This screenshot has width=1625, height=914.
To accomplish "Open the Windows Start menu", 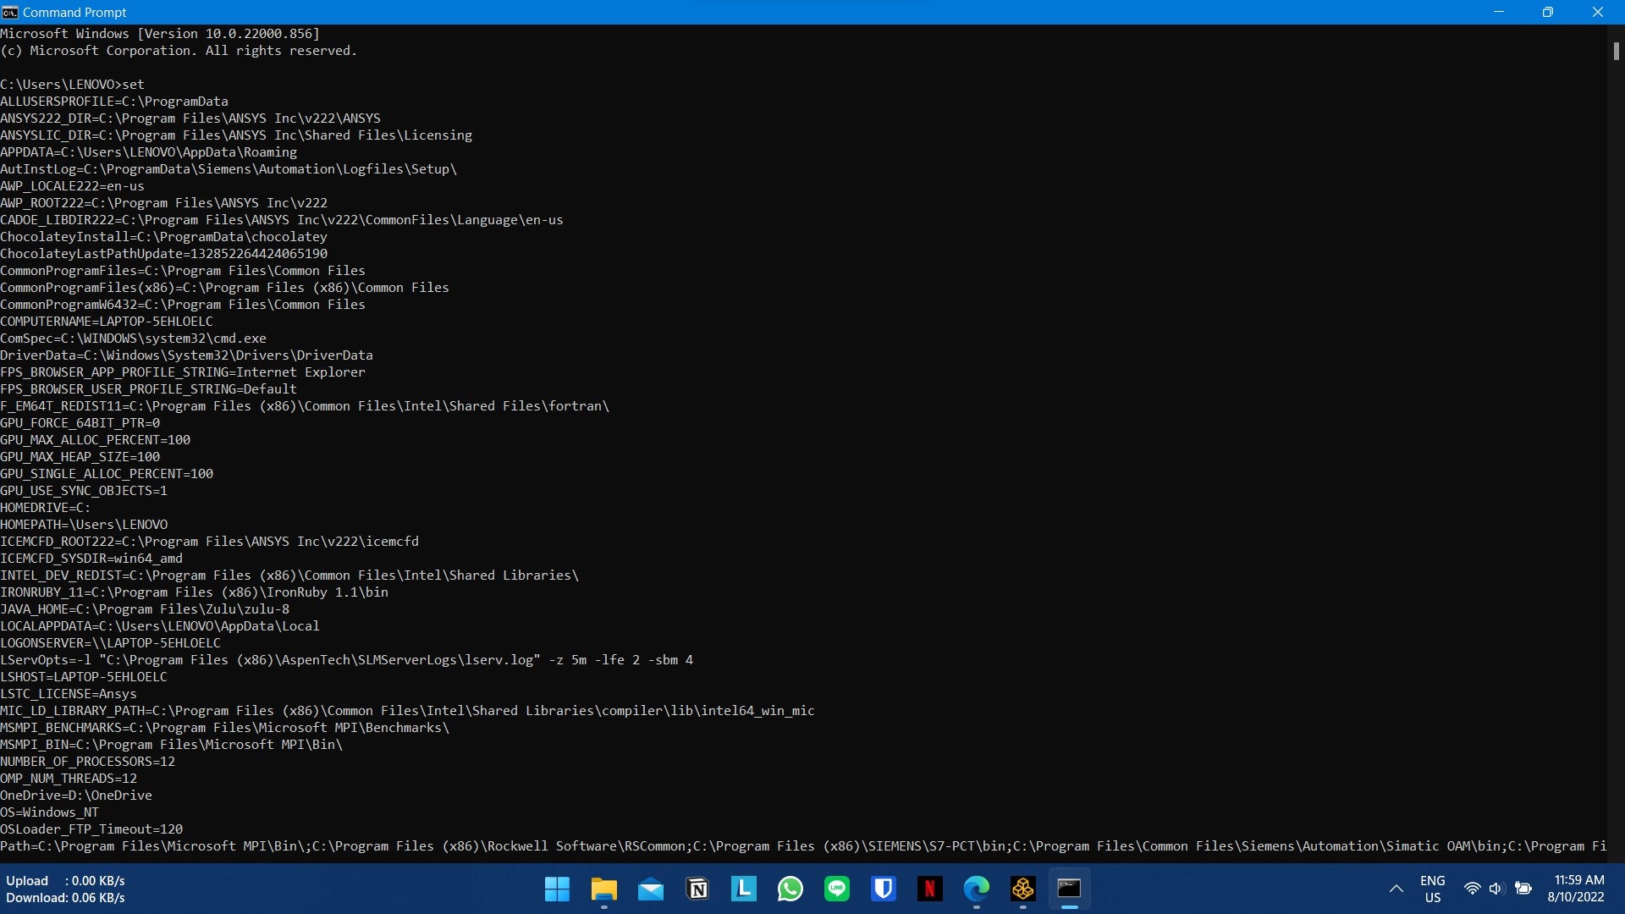I will (557, 889).
